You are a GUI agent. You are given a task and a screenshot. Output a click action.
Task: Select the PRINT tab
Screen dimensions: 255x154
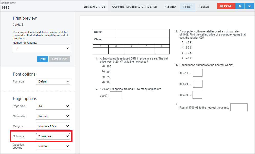click(x=187, y=7)
